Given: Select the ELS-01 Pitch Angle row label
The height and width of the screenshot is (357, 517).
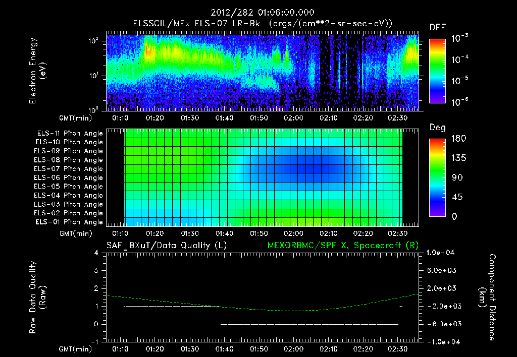Looking at the screenshot, I should click(69, 222).
